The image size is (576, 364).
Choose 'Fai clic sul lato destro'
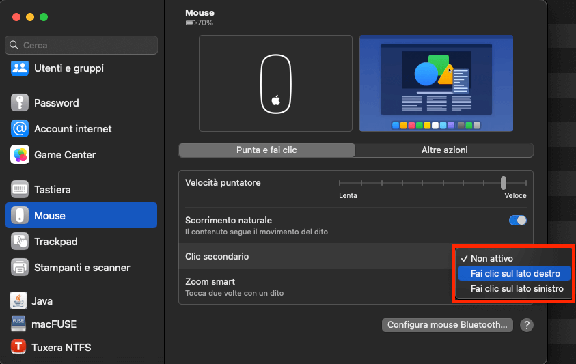point(515,273)
